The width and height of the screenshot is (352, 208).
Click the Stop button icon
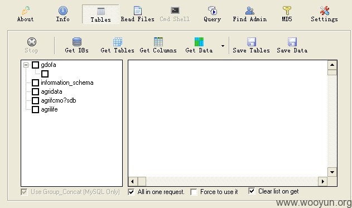[x=32, y=42]
